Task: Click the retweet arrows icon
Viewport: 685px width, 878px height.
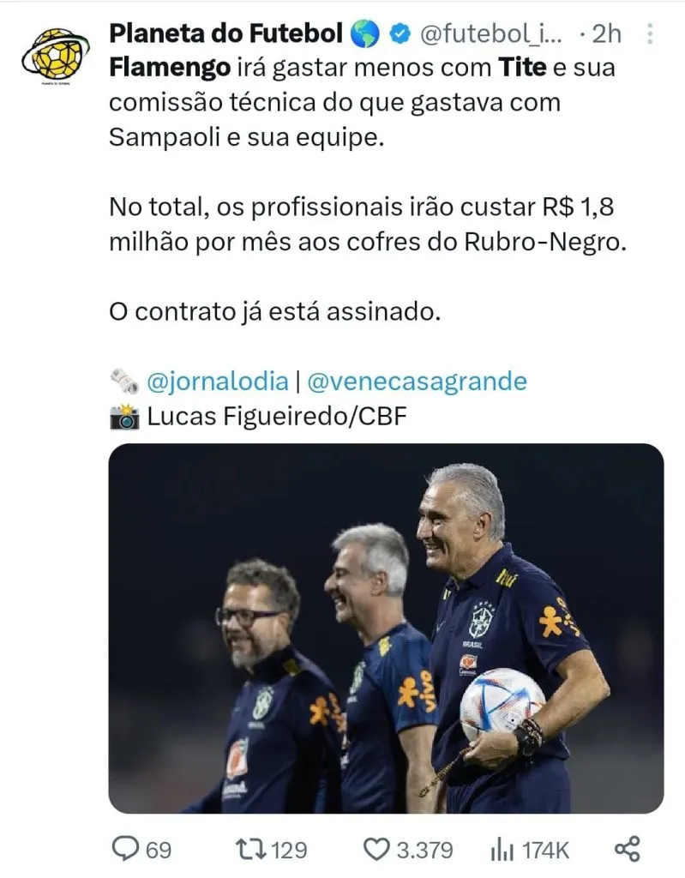Action: click(250, 849)
